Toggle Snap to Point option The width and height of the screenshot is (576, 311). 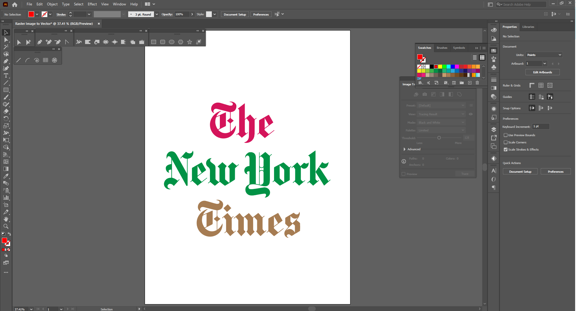pos(532,108)
